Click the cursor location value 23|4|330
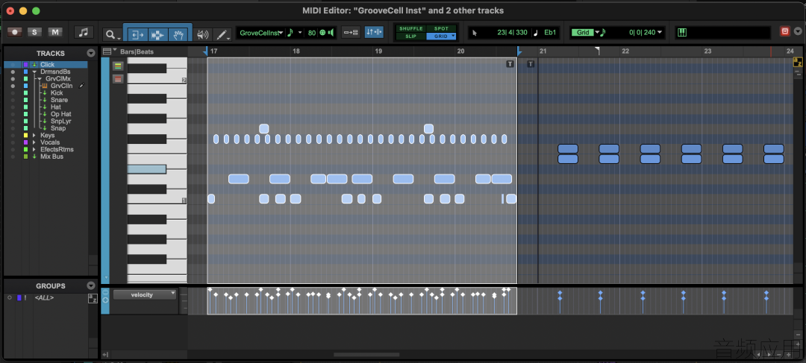The width and height of the screenshot is (806, 363). [x=512, y=32]
